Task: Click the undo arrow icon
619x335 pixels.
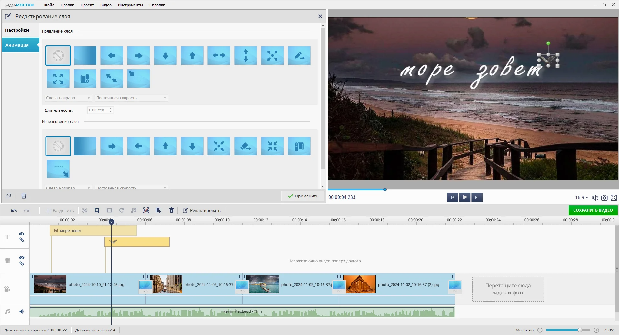Action: (x=14, y=210)
